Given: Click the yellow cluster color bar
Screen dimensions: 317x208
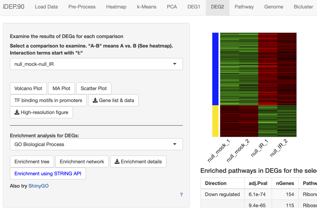Looking at the screenshot, I should click(x=215, y=121).
